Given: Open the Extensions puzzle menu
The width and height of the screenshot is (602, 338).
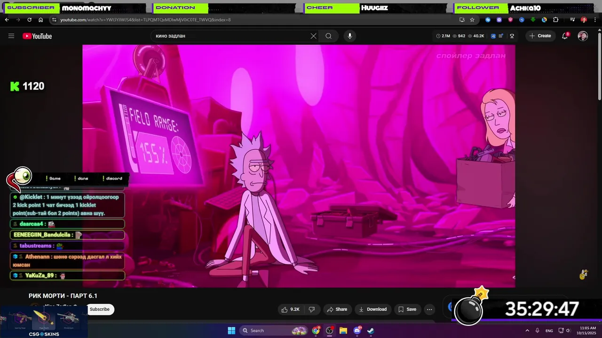Looking at the screenshot, I should coord(555,20).
